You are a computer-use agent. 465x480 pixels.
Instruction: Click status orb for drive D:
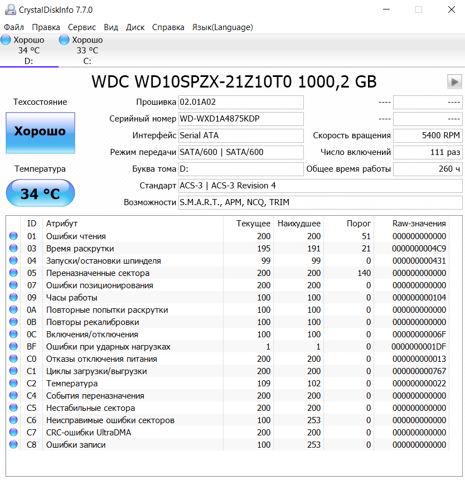(6, 40)
